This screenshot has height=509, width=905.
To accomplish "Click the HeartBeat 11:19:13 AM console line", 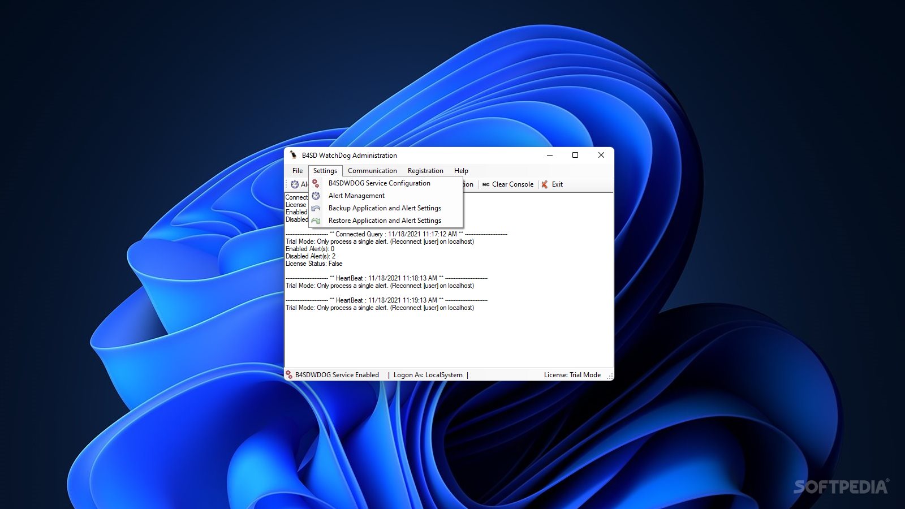I will click(x=386, y=300).
